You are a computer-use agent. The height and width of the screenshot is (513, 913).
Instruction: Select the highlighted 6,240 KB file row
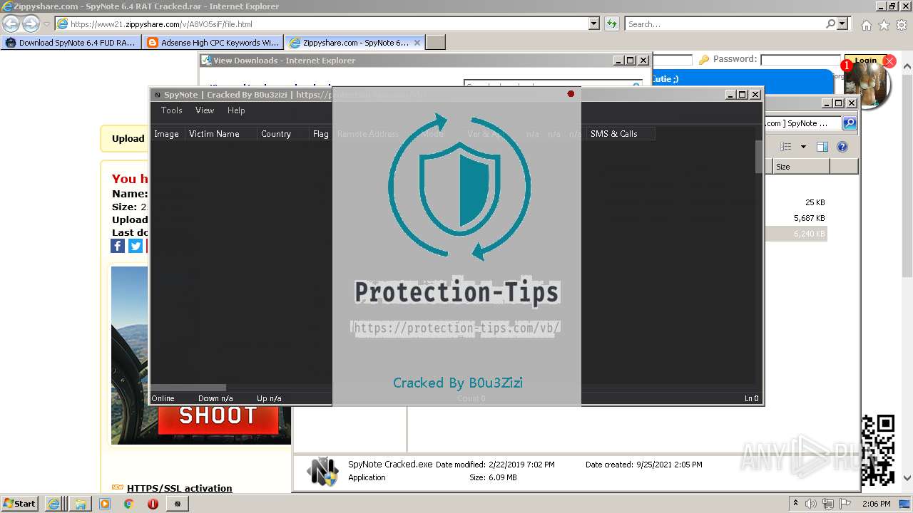(x=796, y=234)
